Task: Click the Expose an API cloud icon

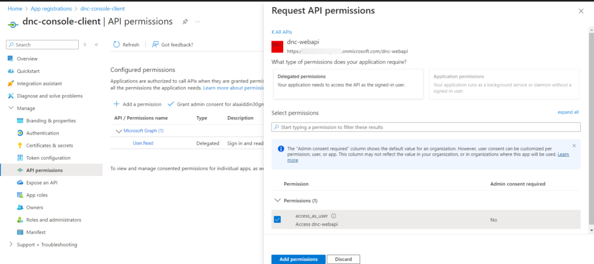Action: pos(20,183)
